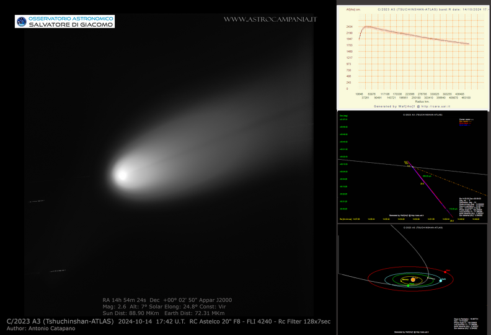491x335 pixels.
Task: Click the "RA 14h 54m 24s" coordinates line
Action: [x=167, y=300]
